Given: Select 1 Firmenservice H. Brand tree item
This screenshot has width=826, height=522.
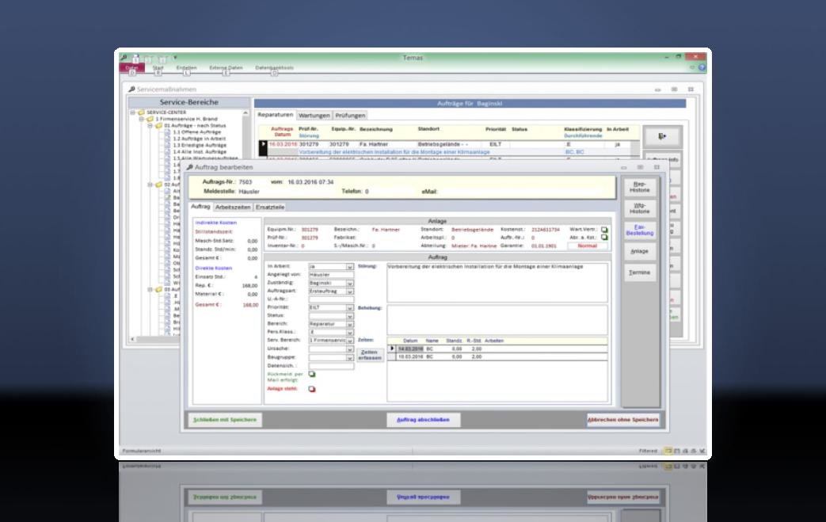Looking at the screenshot, I should [x=186, y=119].
